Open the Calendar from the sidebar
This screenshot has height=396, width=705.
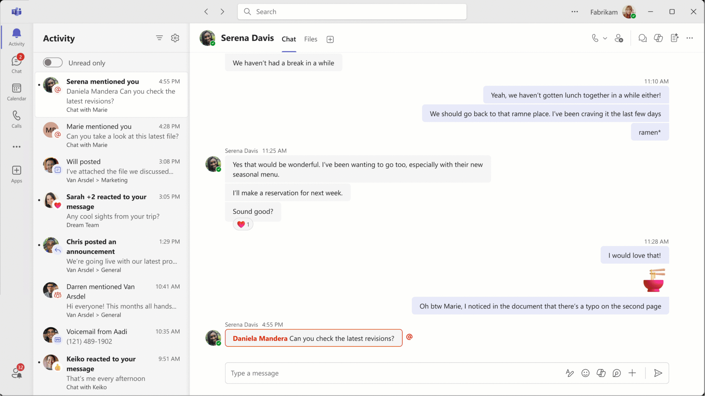coord(16,91)
